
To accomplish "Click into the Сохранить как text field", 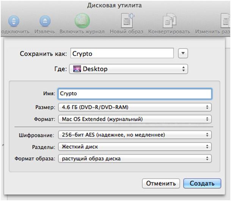I will 121,54.
